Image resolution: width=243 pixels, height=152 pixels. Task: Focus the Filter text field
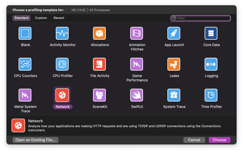[201, 18]
